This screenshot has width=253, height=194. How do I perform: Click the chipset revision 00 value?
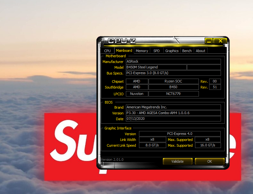[215, 81]
